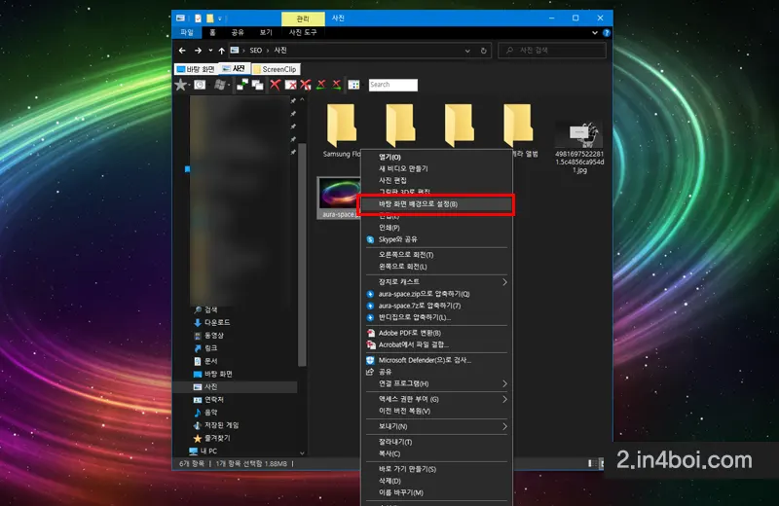
Task: Expand the ribbon with the chevron
Action: (x=595, y=33)
